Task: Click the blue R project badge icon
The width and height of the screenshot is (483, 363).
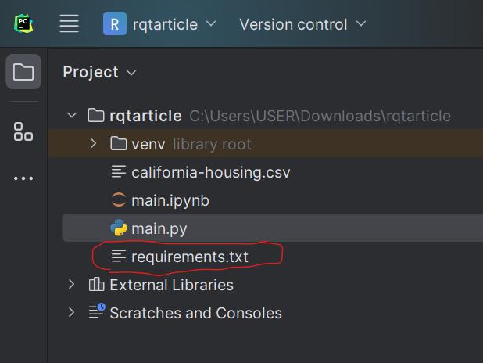Action: 115,24
